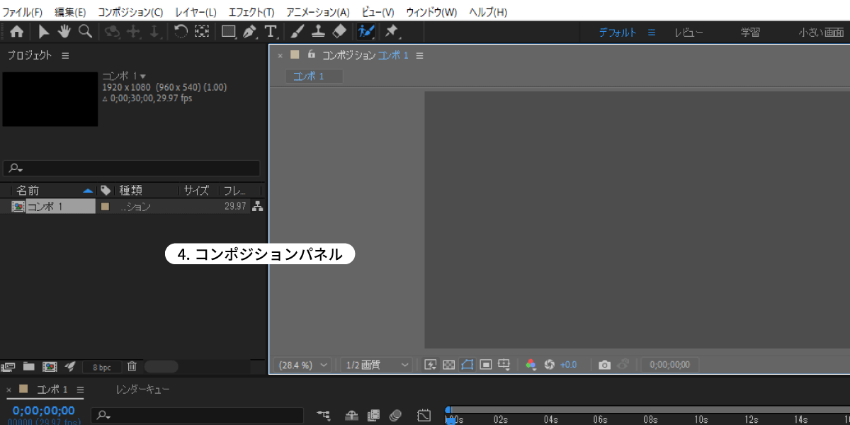Click the trash delete icon in Project panel
The image size is (850, 425).
pos(132,367)
